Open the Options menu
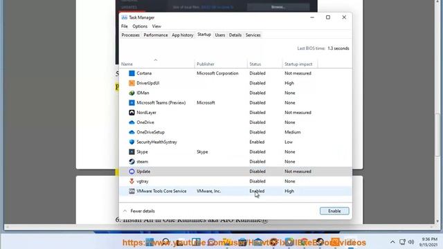Image resolution: width=443 pixels, height=249 pixels. pos(140,26)
